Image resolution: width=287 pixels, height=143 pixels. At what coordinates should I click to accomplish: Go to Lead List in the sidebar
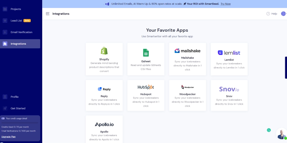(16, 21)
